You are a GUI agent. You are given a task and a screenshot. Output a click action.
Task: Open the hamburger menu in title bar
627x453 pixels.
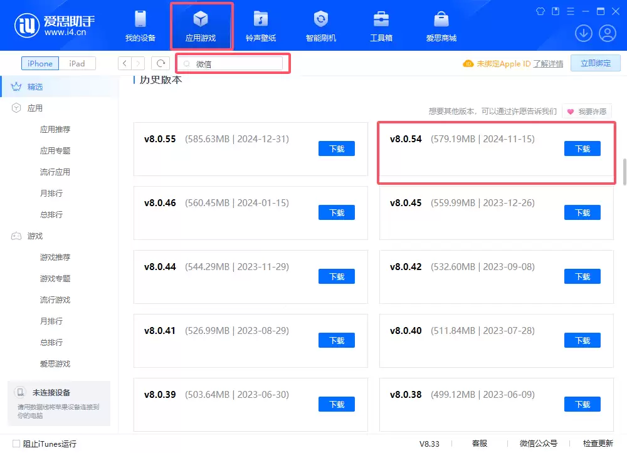pyautogui.click(x=570, y=11)
